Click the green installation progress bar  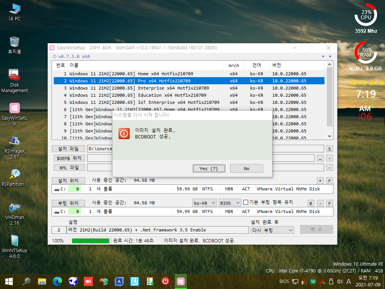click(90, 241)
